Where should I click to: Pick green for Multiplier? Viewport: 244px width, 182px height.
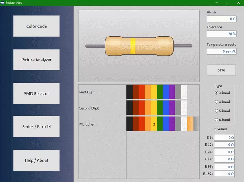[160, 124]
